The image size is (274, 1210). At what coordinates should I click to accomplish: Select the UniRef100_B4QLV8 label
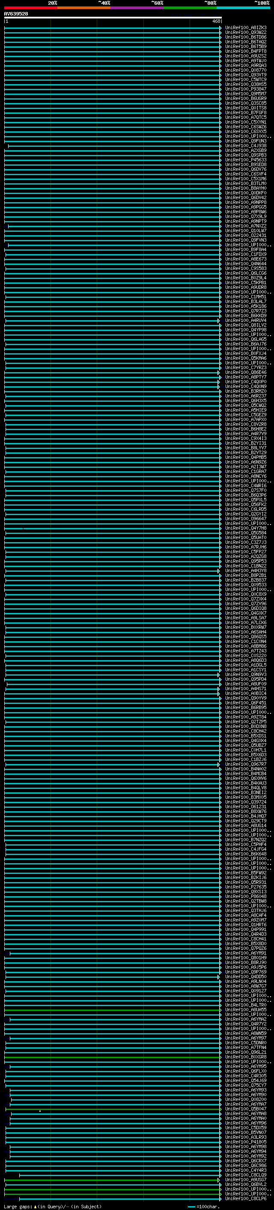[246, 788]
